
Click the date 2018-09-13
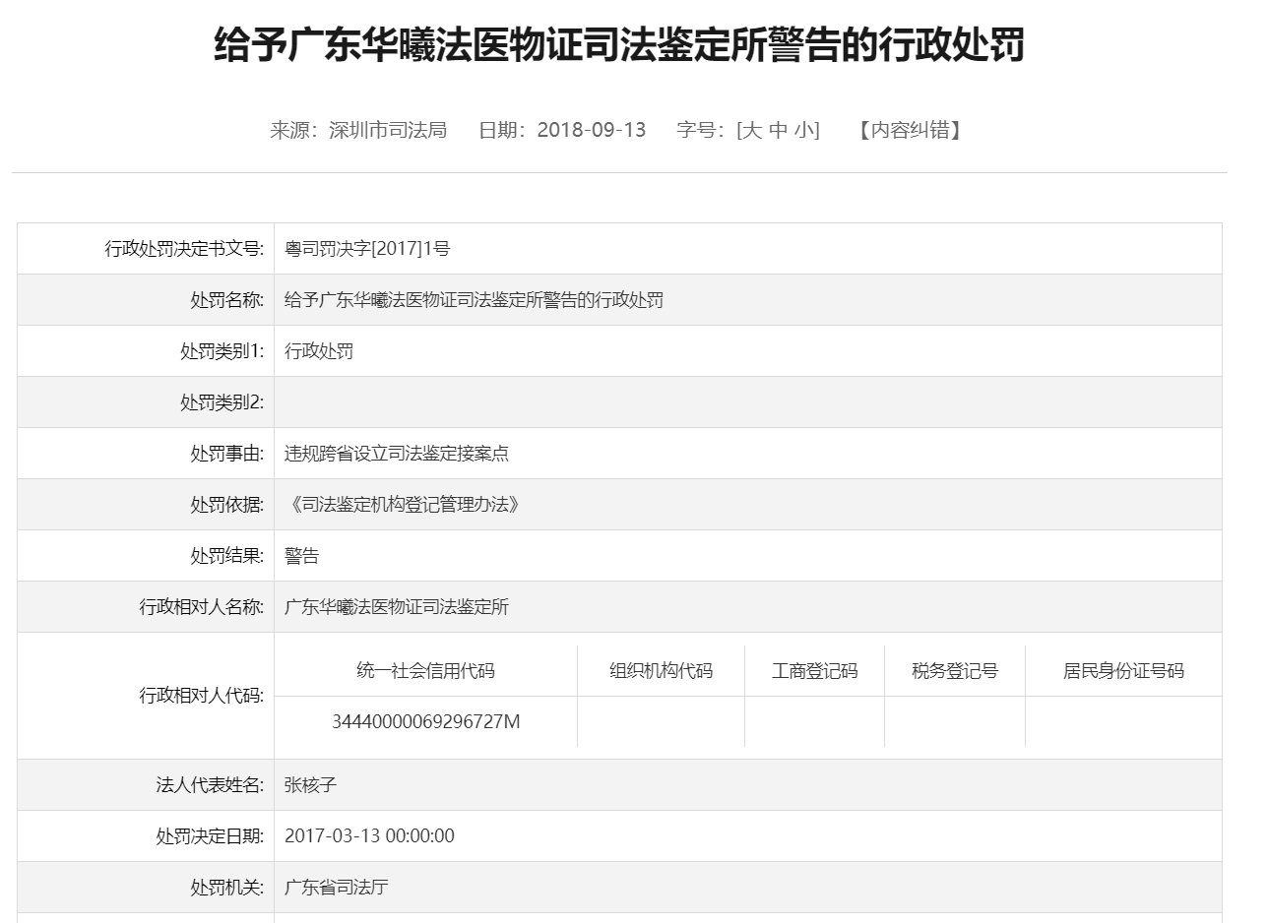592,130
